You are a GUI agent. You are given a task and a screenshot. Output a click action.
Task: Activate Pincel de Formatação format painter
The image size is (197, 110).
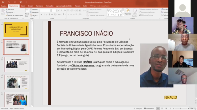(x=14, y=16)
